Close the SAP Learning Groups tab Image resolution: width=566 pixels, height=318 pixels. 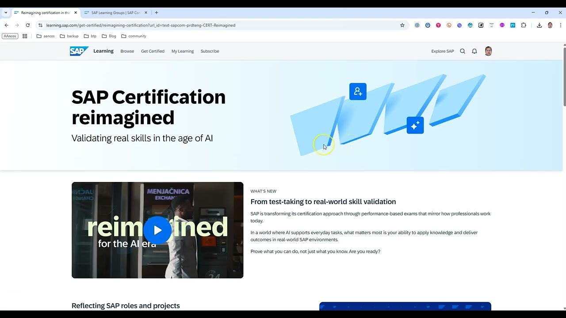pyautogui.click(x=146, y=13)
